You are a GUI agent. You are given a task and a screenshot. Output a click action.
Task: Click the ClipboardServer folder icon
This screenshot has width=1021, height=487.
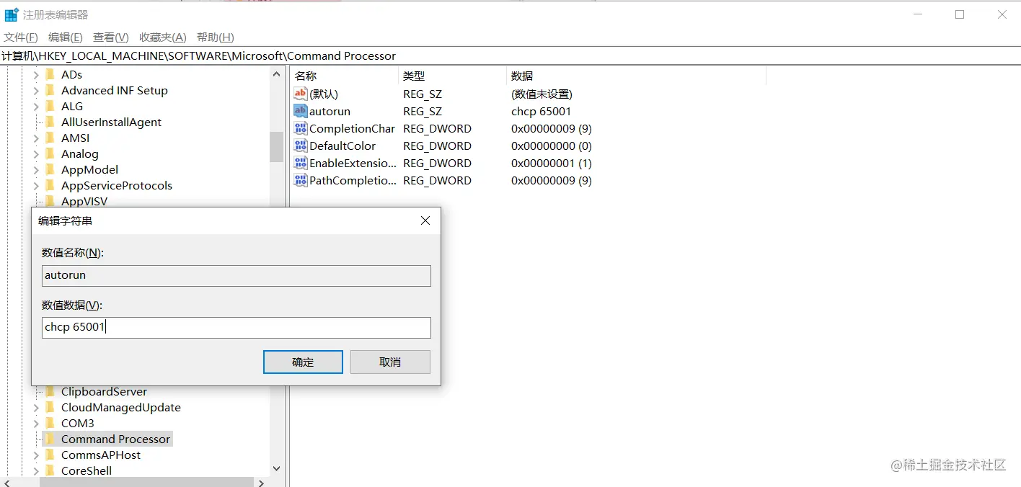[49, 391]
